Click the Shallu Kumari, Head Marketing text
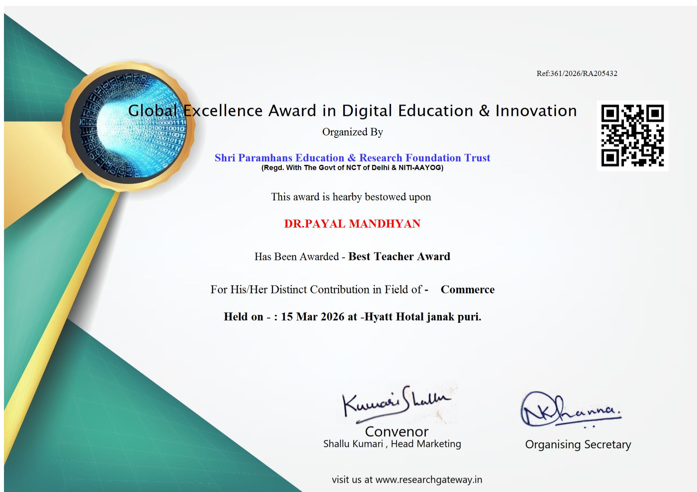Image resolution: width=697 pixels, height=492 pixels. tap(392, 444)
